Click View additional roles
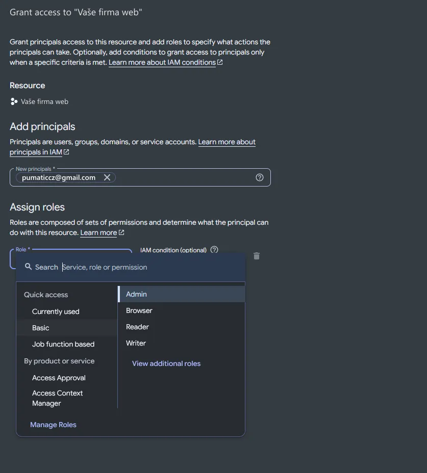The width and height of the screenshot is (427, 473). point(166,363)
